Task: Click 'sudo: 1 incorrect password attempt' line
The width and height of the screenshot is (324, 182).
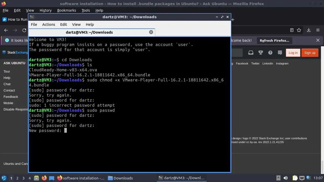Action: click(x=72, y=105)
